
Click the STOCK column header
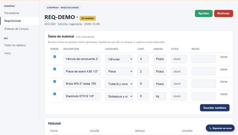175,49
